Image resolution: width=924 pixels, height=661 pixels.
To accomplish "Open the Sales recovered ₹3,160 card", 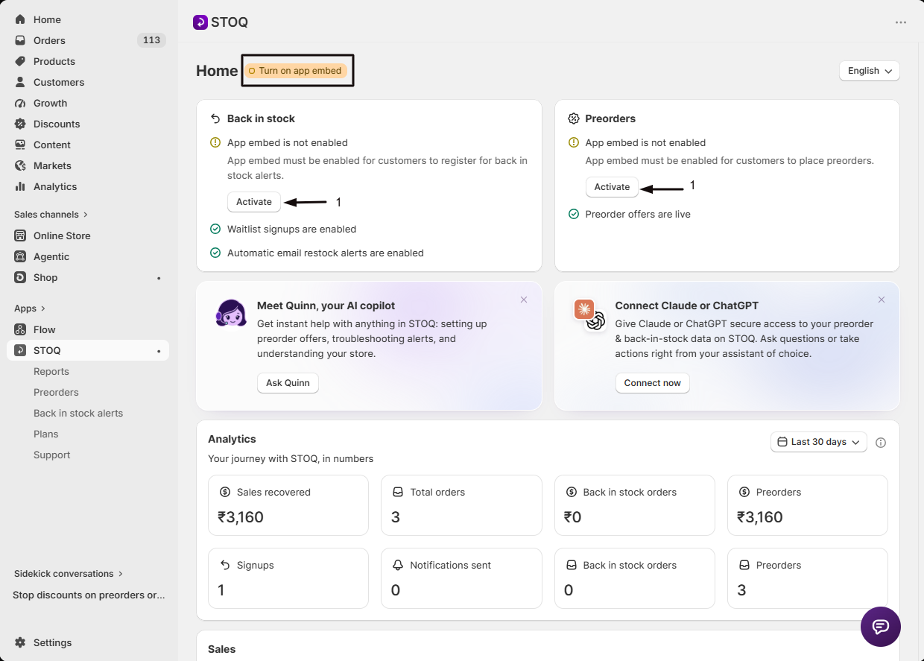I will (x=288, y=505).
